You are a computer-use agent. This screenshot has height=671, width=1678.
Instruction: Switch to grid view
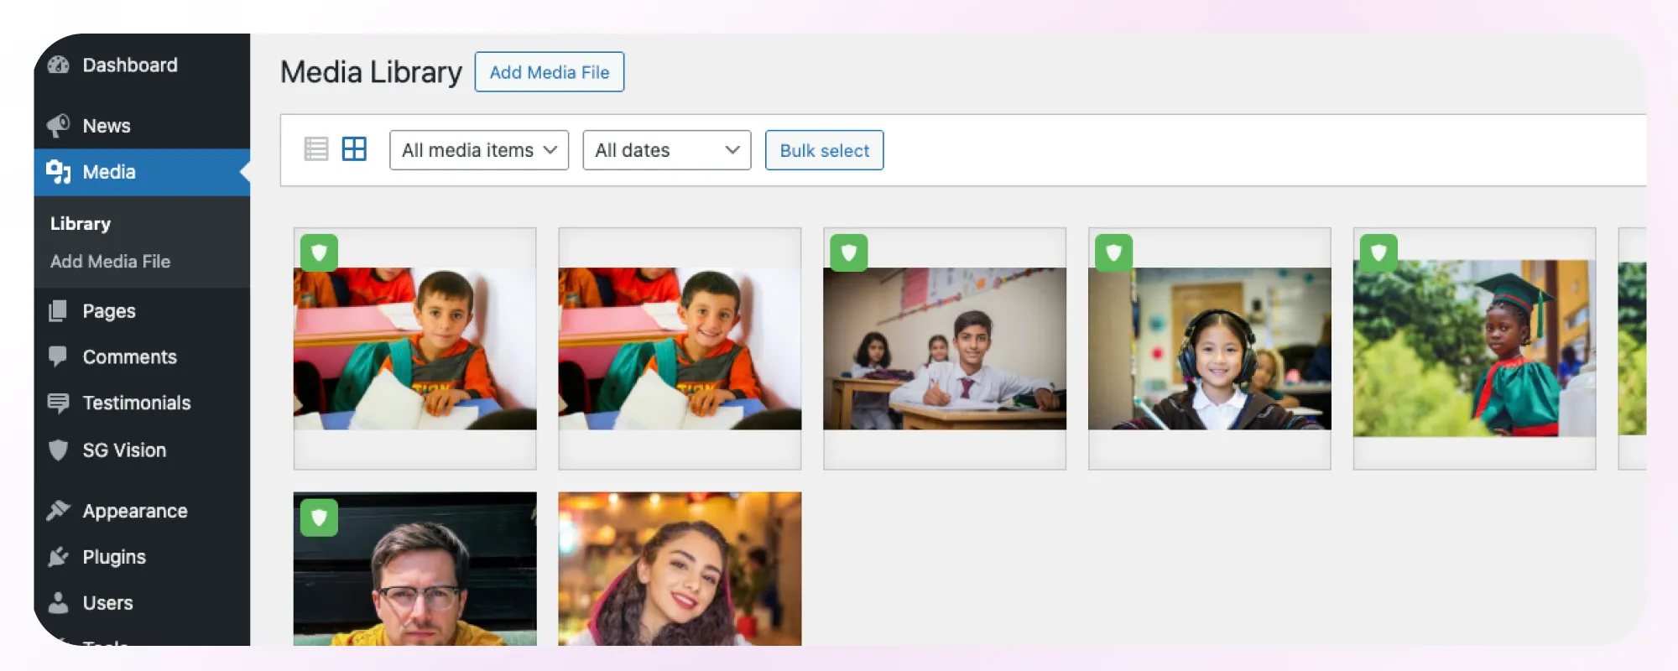pos(354,149)
